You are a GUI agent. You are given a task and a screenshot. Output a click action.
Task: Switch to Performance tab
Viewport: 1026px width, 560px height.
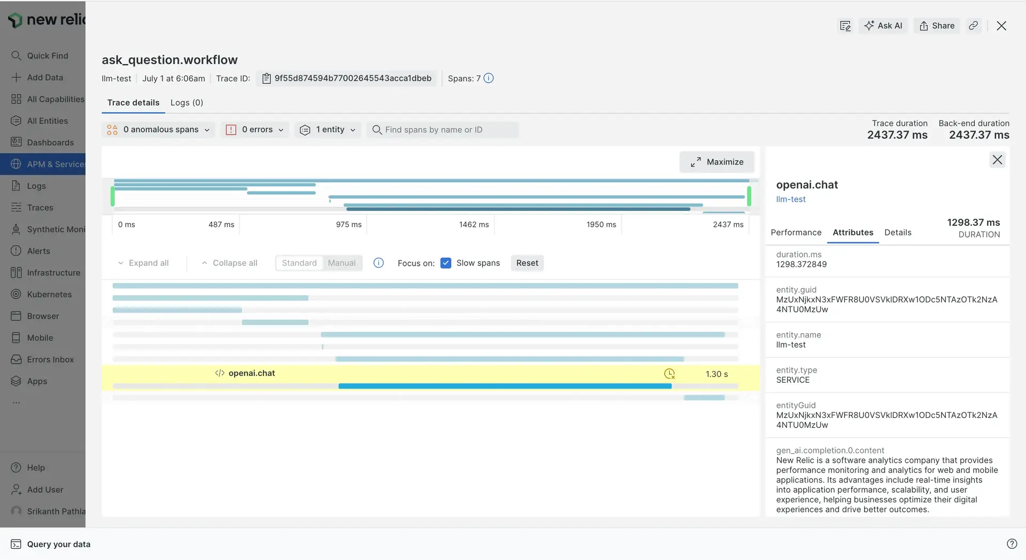[796, 233]
